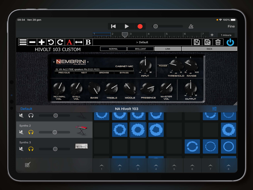Open plugin controls slider icon
This screenshot has height=190, width=253.
point(215,109)
